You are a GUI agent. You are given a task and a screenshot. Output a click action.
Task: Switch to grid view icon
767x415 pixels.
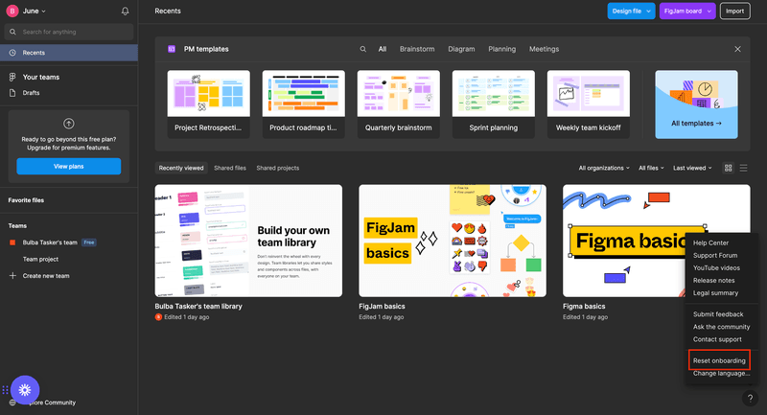729,168
